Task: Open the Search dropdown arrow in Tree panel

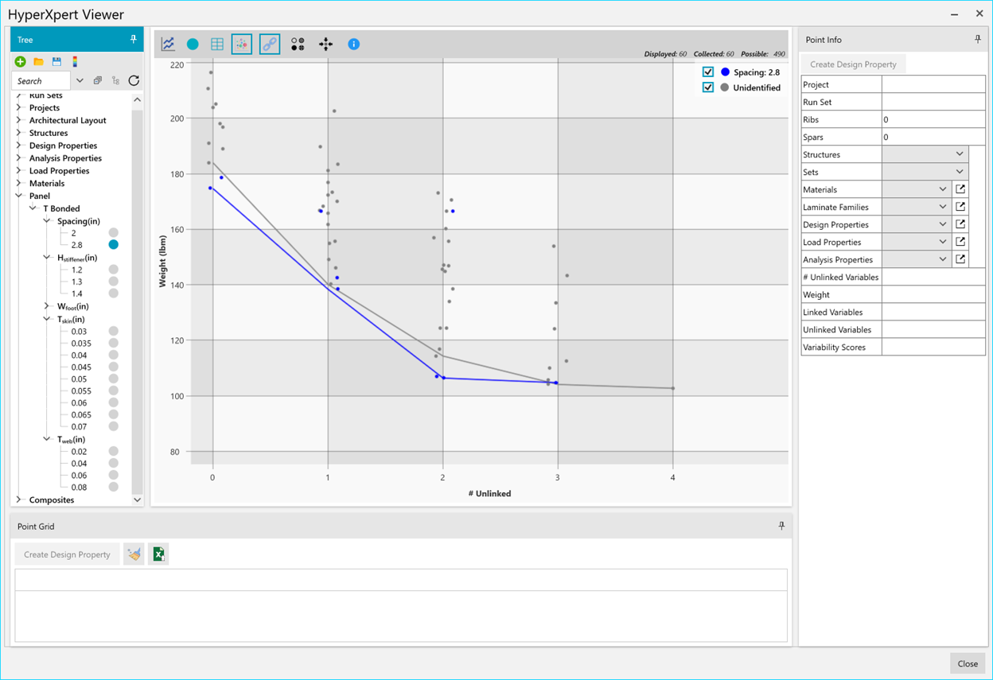Action: point(80,81)
